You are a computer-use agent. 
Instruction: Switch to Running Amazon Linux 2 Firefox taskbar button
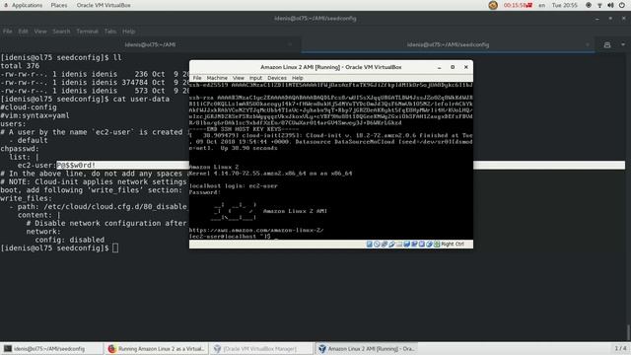click(156, 348)
